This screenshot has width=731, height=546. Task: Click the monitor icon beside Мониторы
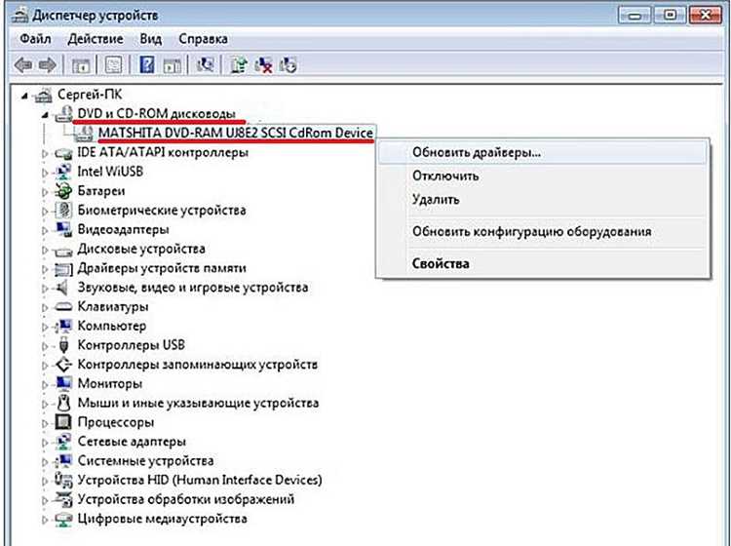tap(63, 384)
